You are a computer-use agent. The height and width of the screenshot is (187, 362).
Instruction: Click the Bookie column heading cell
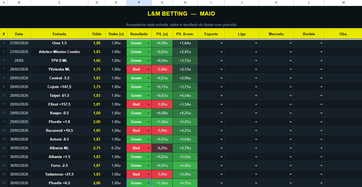(309, 34)
